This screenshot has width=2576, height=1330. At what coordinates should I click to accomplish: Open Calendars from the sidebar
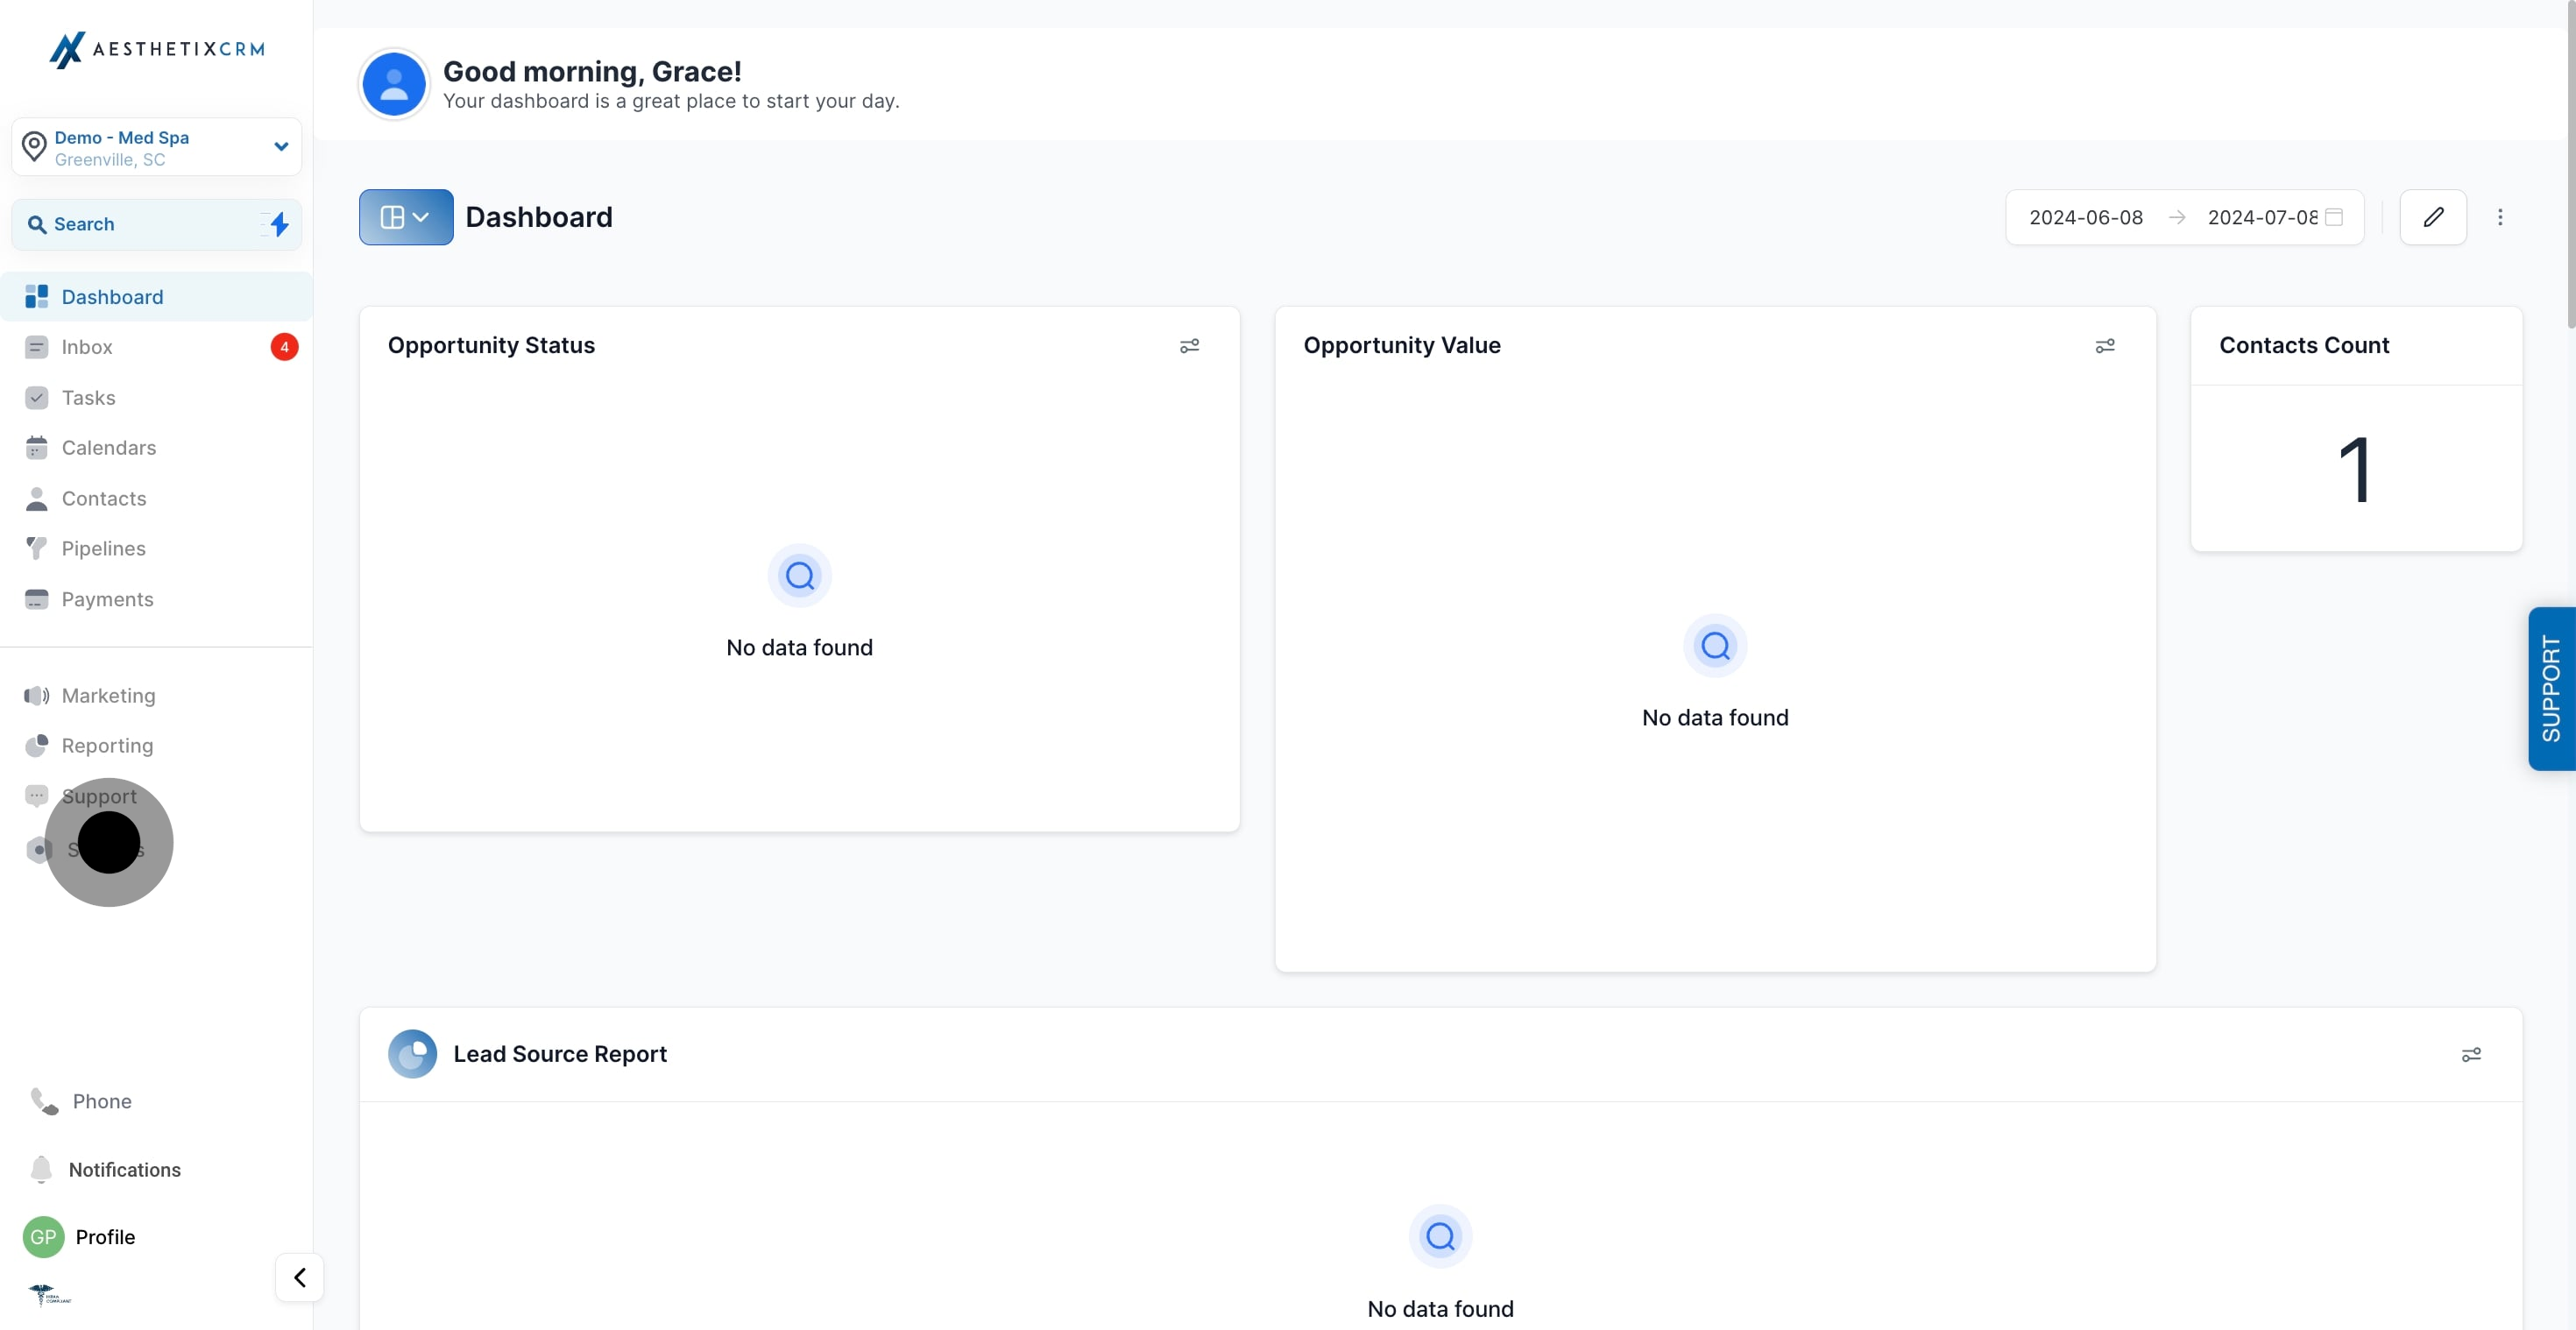pyautogui.click(x=108, y=448)
